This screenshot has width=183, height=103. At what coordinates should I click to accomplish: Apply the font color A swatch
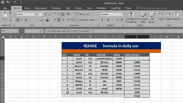click(47, 20)
